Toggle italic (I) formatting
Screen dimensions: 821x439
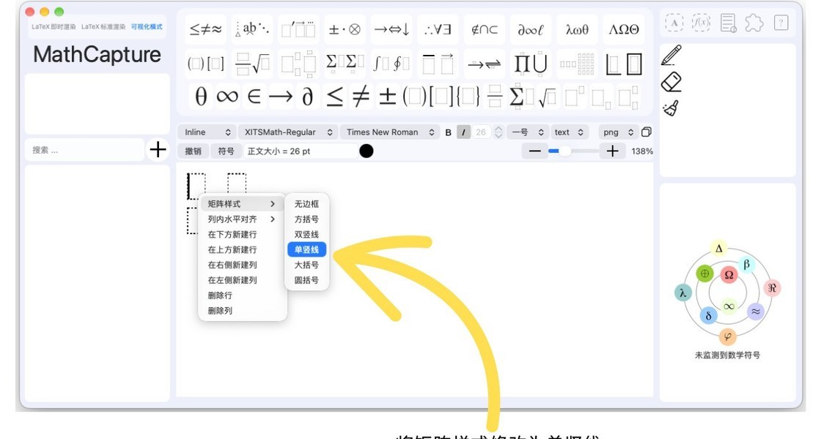click(463, 132)
